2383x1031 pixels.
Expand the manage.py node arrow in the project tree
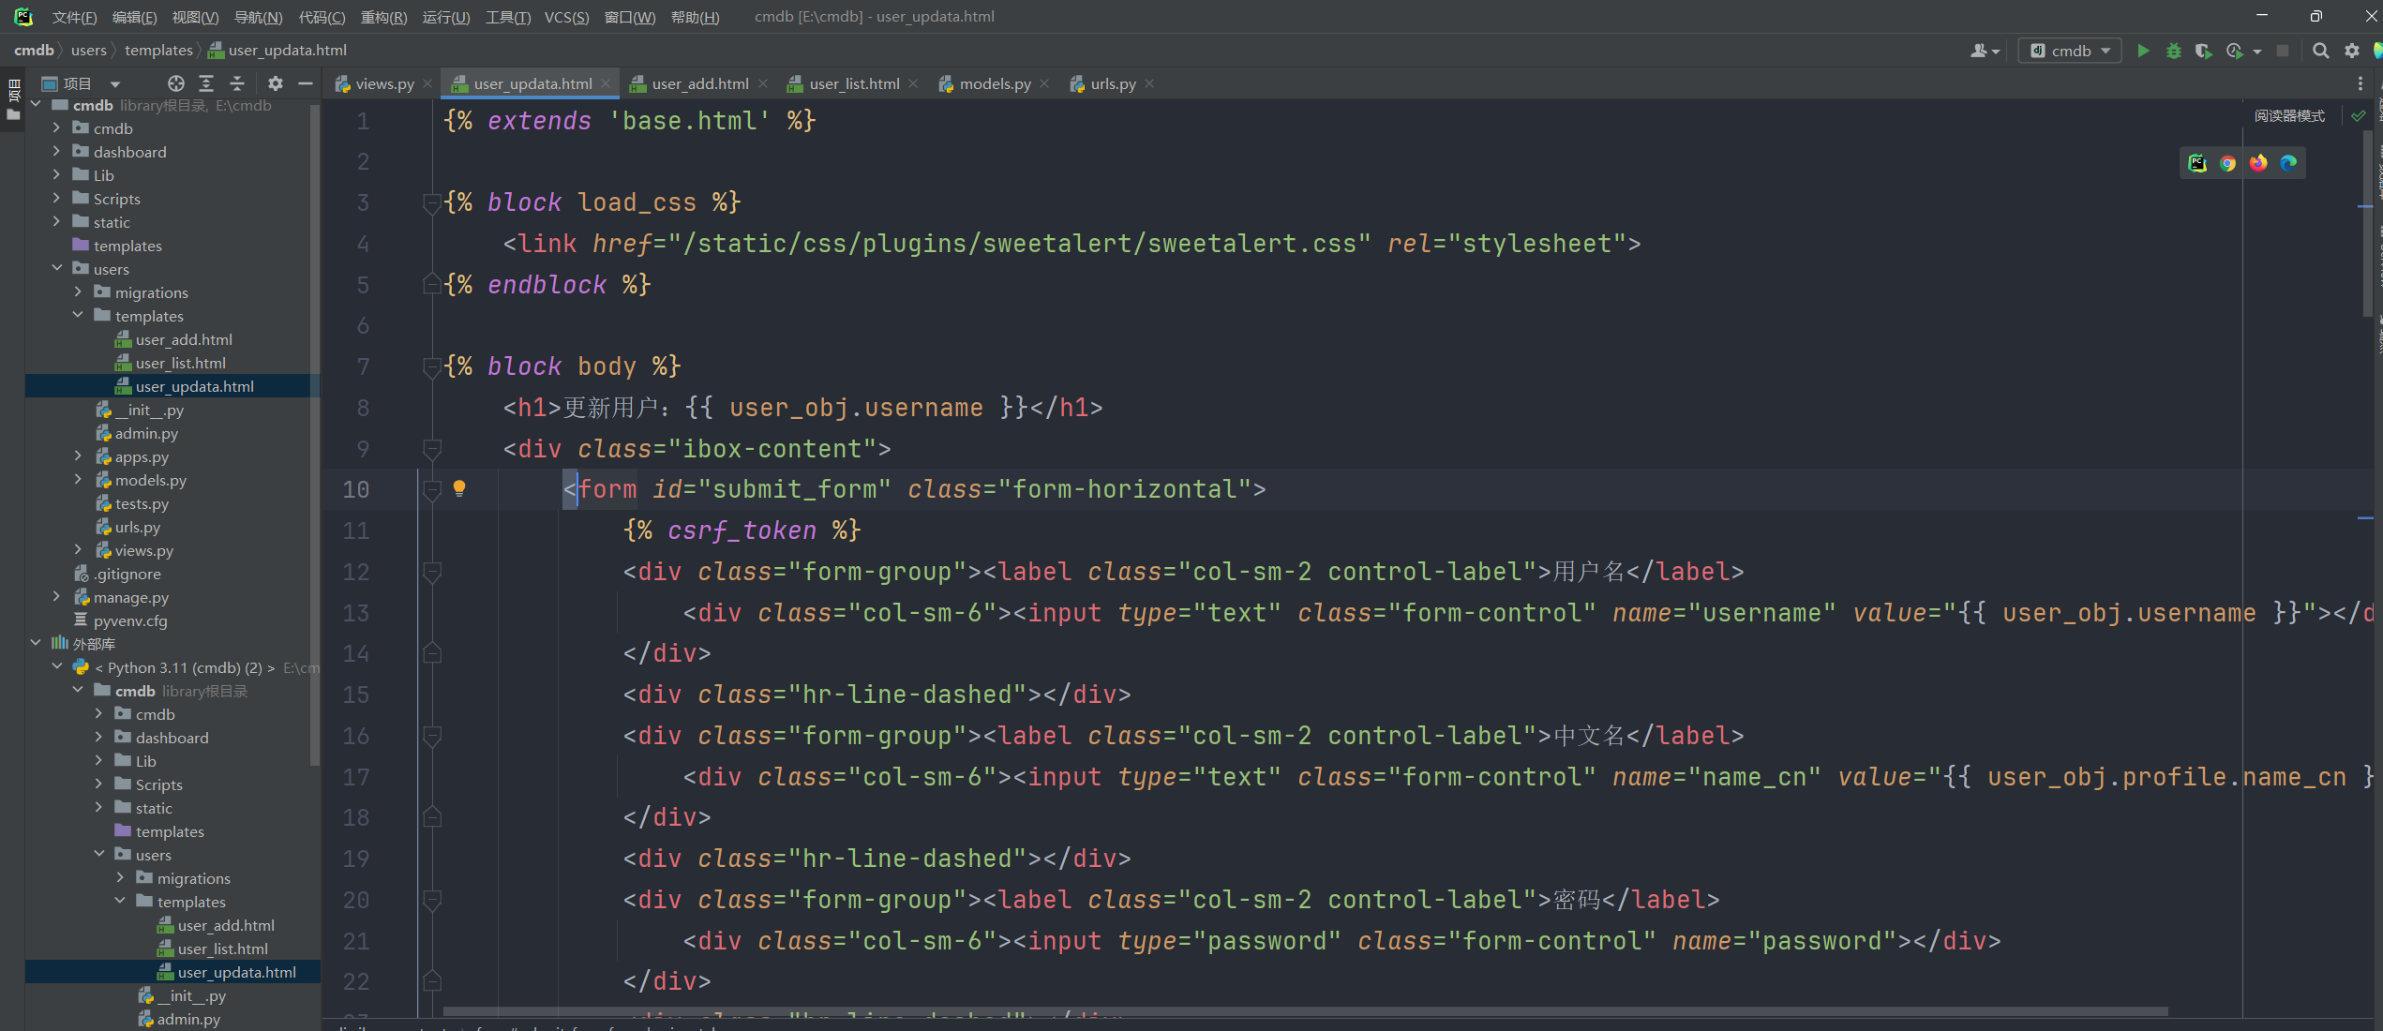56,597
